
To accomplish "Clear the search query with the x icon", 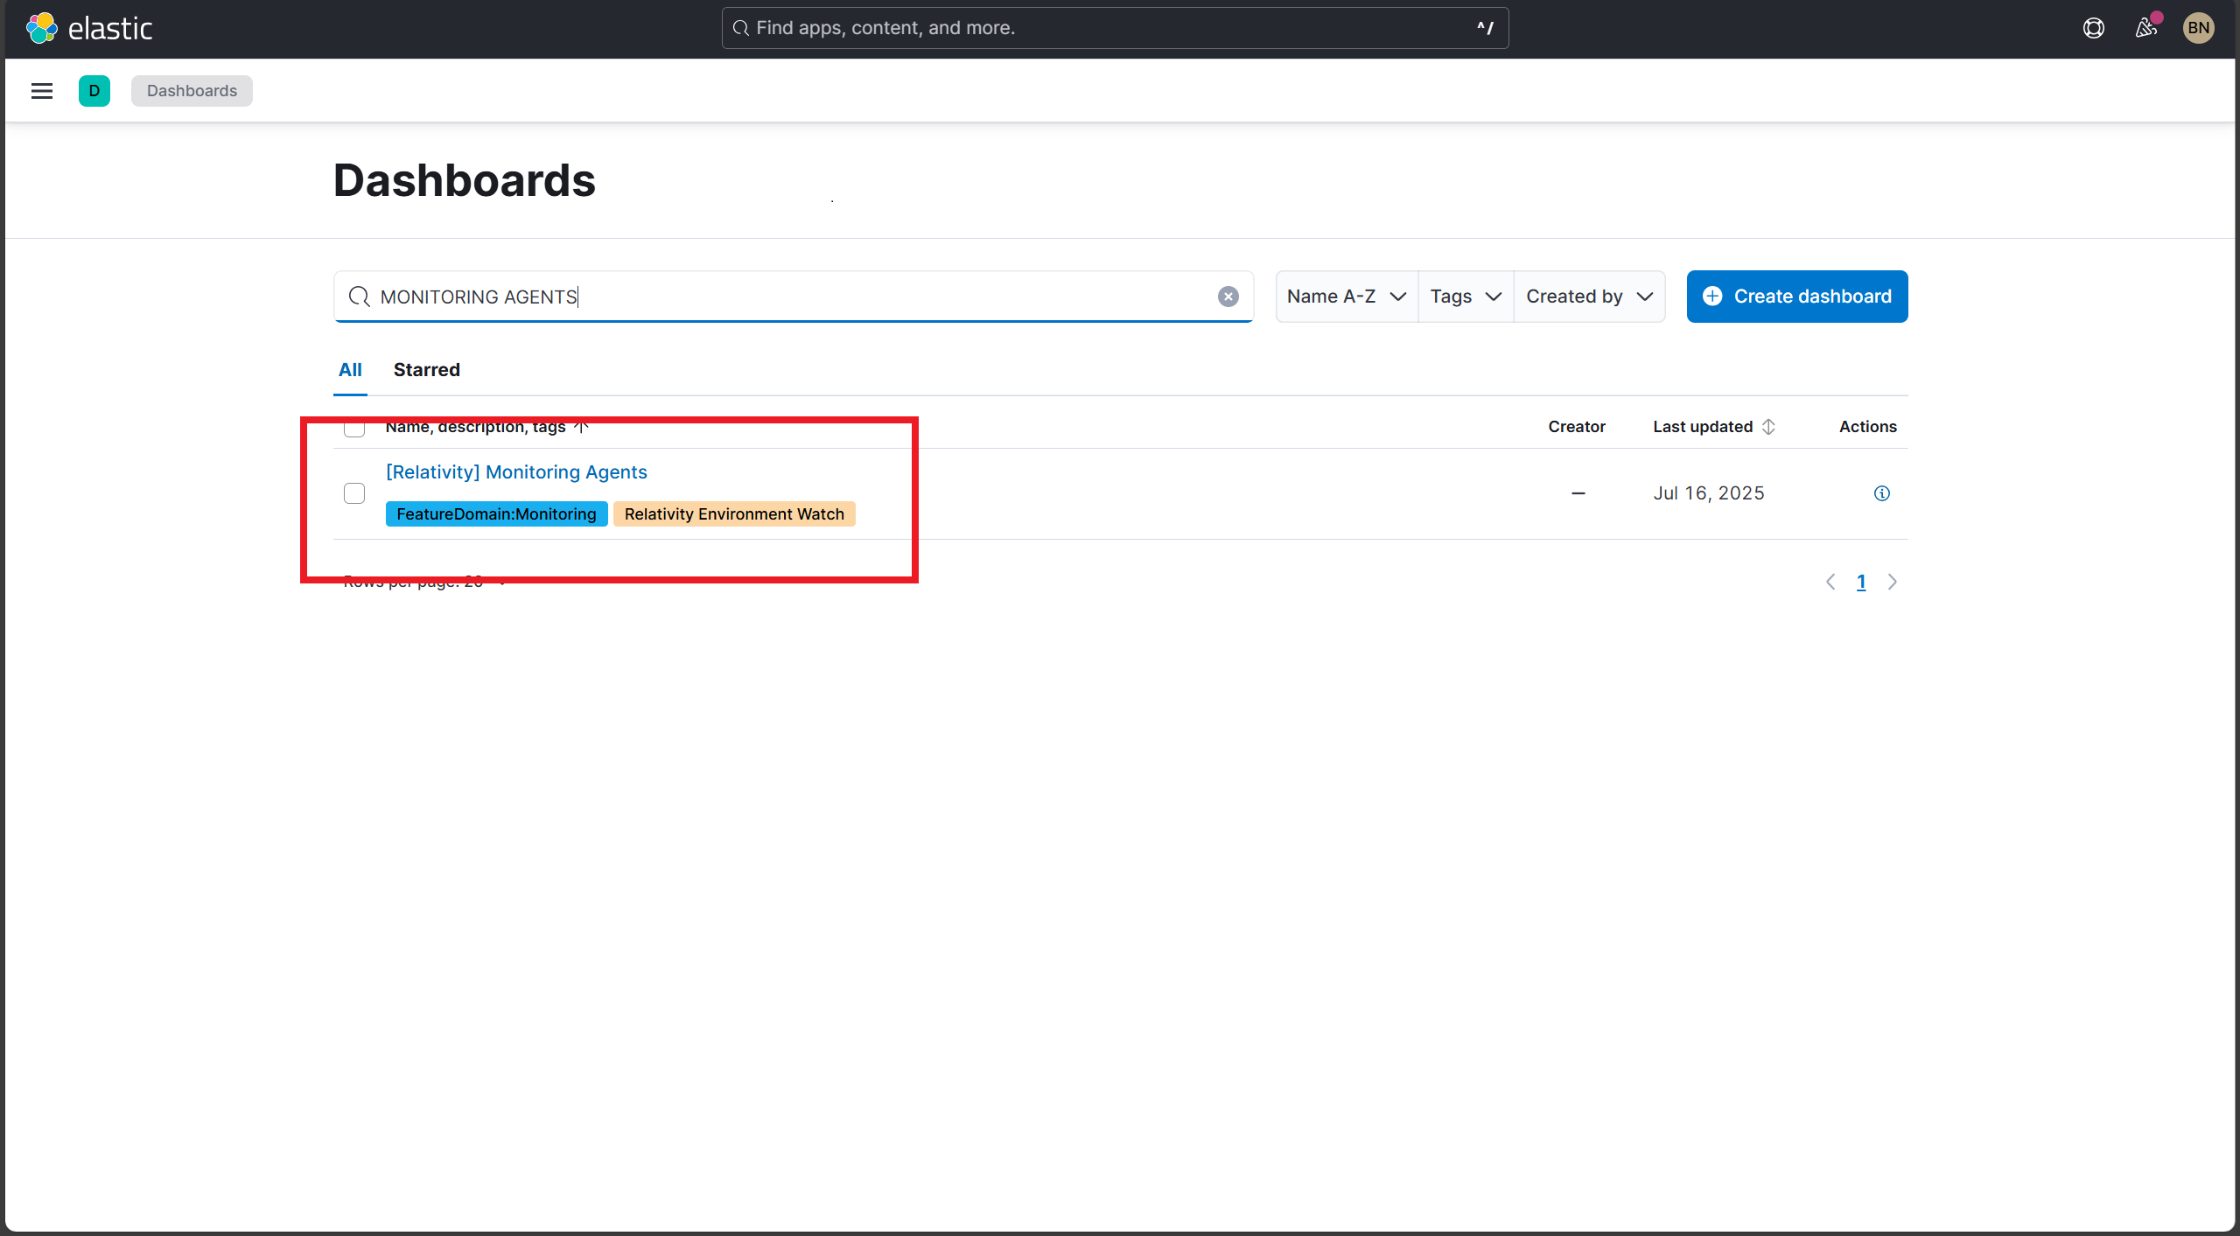I will (x=1228, y=297).
